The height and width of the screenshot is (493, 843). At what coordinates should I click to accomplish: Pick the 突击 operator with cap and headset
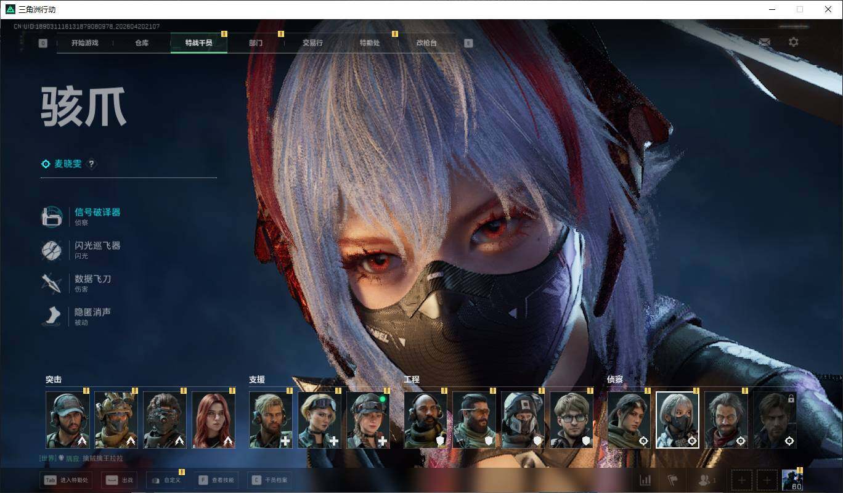(x=68, y=420)
